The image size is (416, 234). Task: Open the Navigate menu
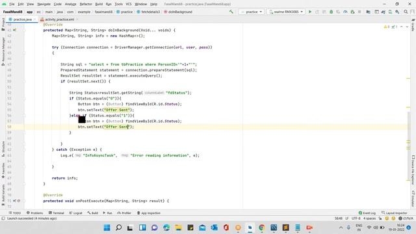pyautogui.click(x=44, y=4)
